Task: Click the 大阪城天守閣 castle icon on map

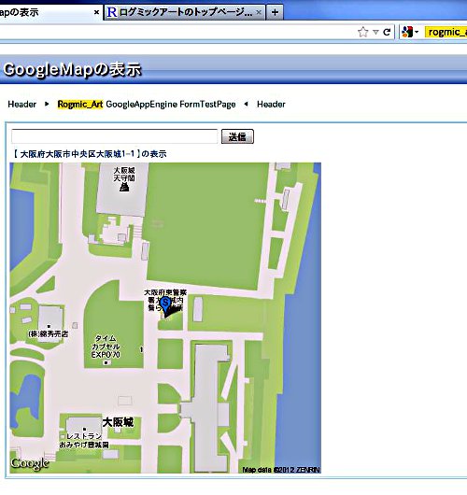Action: (124, 188)
